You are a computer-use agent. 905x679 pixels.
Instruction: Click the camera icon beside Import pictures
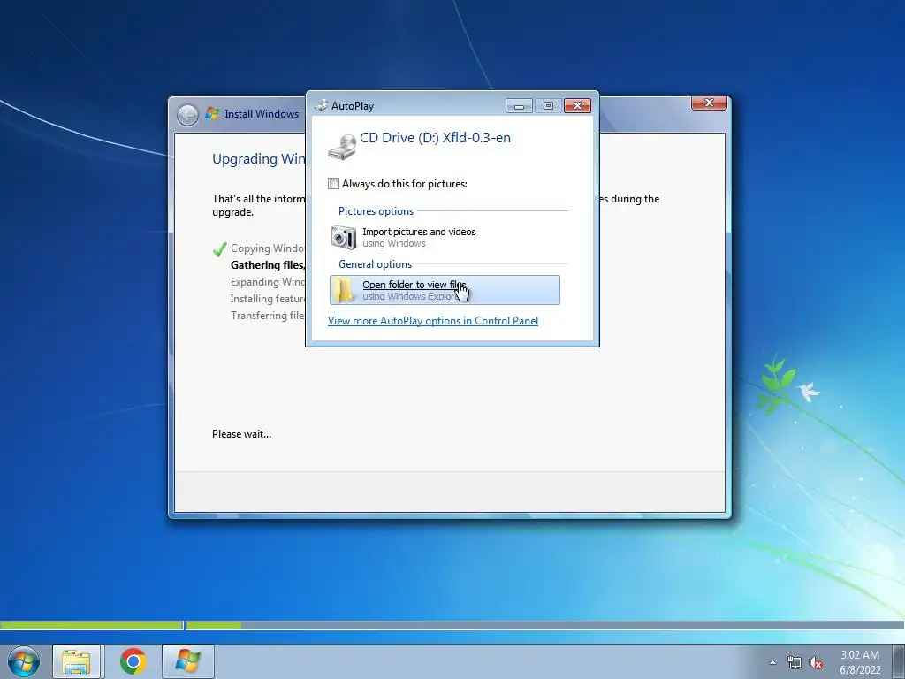point(344,237)
